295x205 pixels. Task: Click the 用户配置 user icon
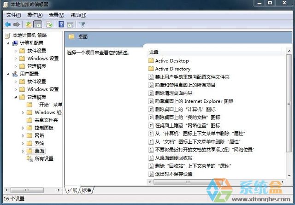[15, 74]
